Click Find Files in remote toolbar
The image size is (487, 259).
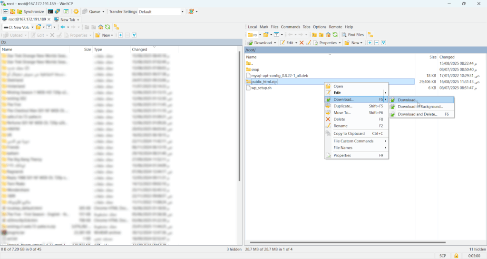coord(352,35)
